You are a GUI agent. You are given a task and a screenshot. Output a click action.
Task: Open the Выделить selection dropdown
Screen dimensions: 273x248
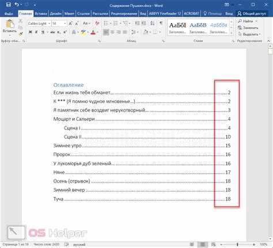(249, 35)
